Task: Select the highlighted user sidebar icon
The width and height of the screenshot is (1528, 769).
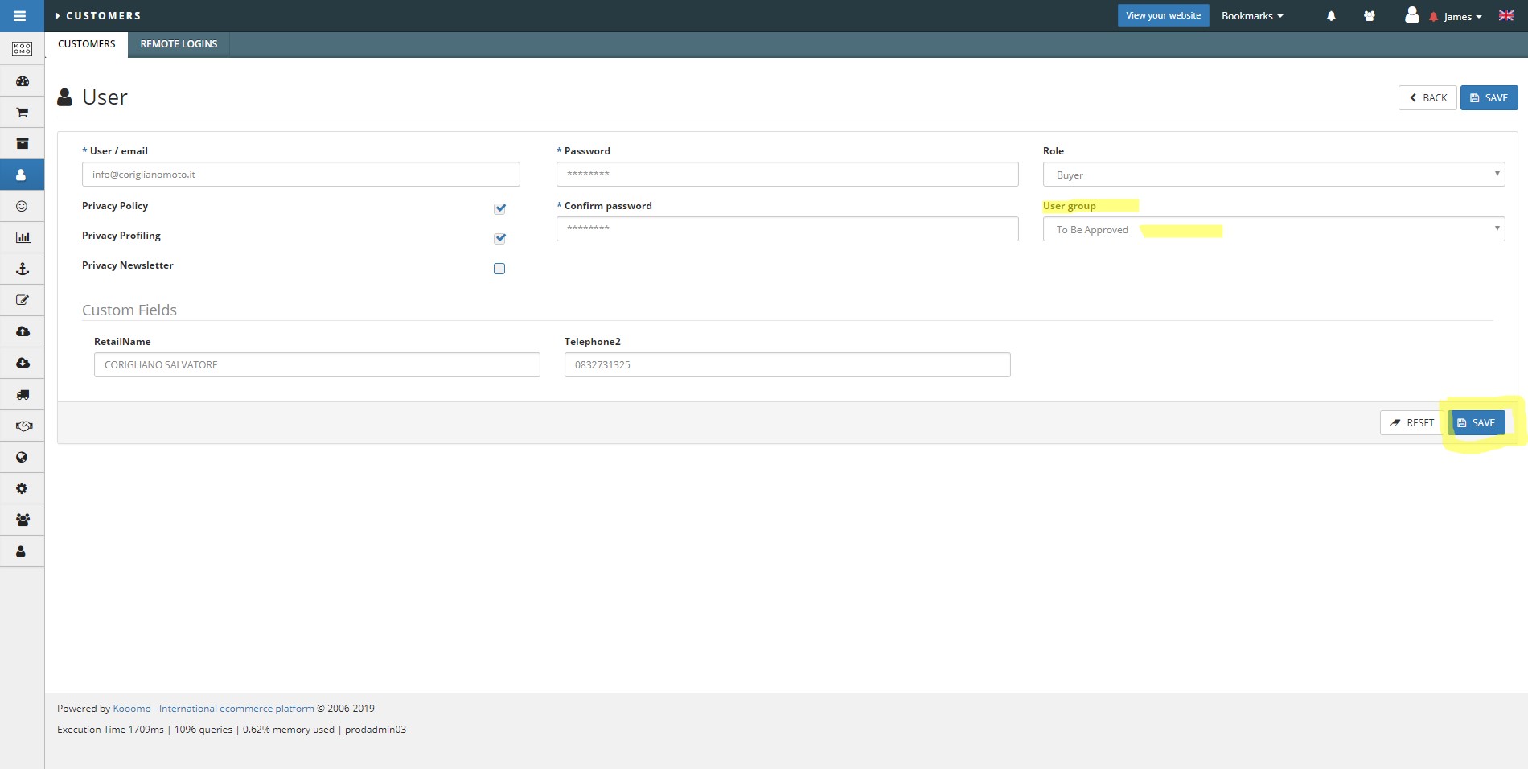Action: tap(22, 175)
